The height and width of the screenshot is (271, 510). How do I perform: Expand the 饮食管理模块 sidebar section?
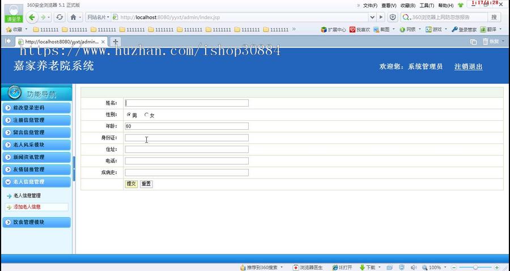click(x=36, y=222)
